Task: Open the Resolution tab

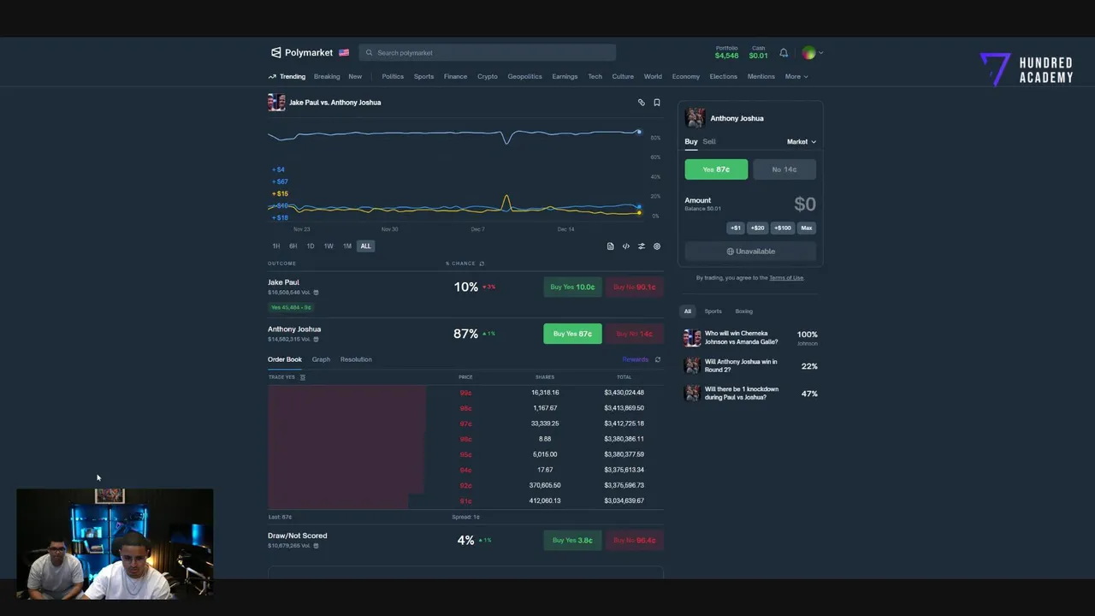Action: click(356, 359)
